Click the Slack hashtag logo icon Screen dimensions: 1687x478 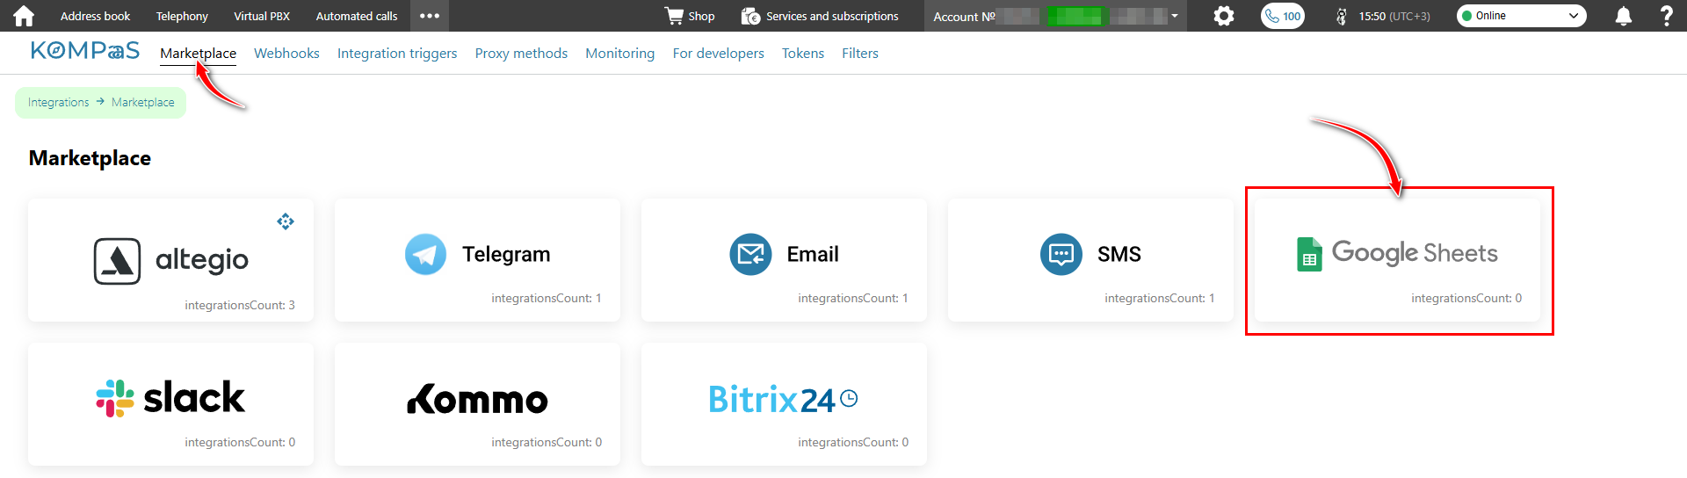115,398
